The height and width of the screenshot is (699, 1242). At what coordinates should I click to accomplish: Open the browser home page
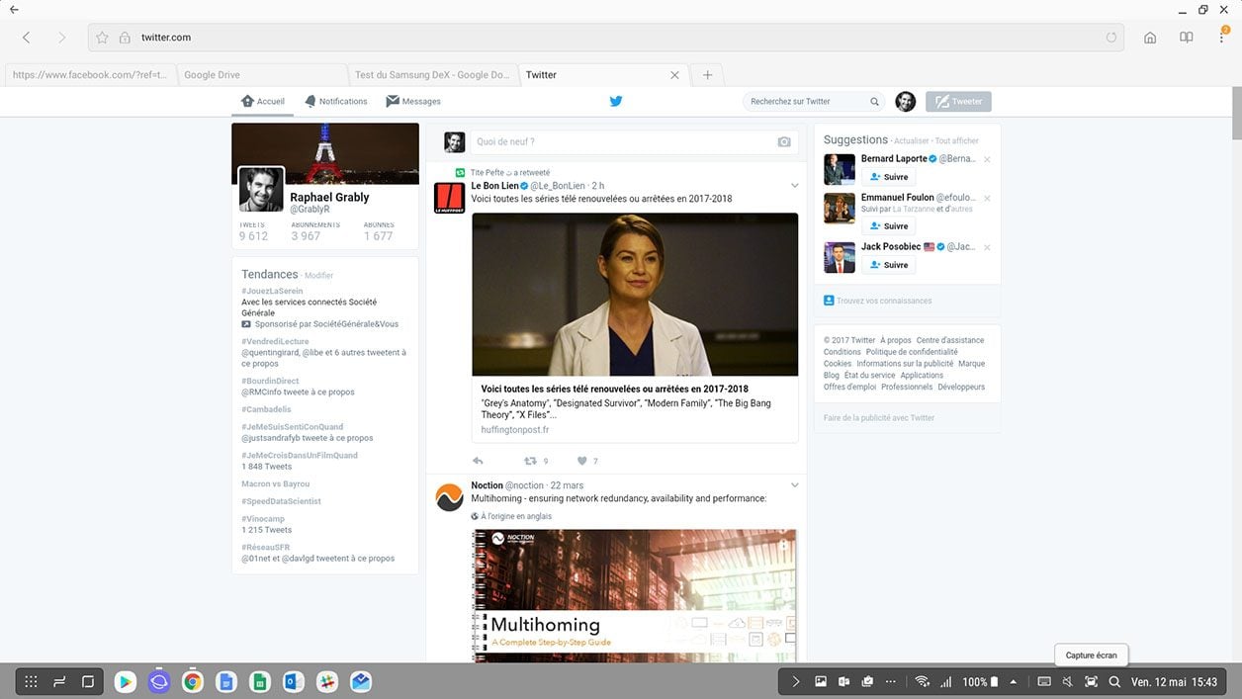pos(1150,38)
